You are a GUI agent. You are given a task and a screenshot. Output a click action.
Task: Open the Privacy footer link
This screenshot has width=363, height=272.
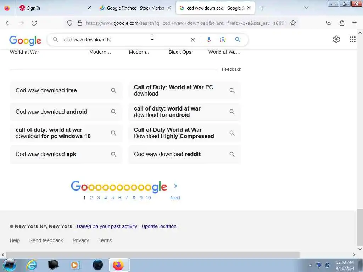pos(81,240)
